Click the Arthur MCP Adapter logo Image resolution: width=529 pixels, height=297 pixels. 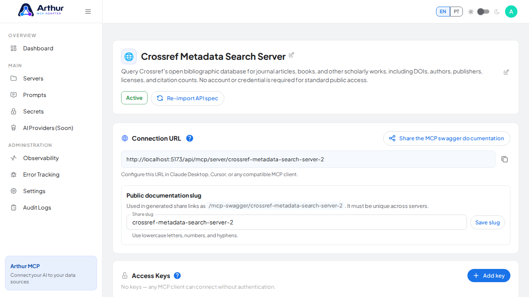pos(41,10)
